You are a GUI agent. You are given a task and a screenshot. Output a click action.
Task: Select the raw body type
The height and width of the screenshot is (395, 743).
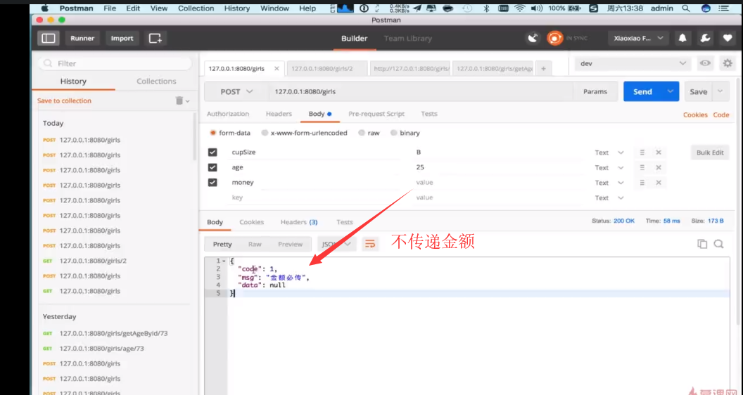(x=362, y=133)
